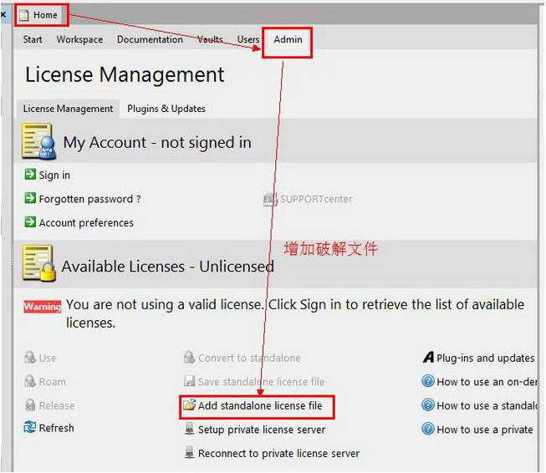Screen dimensions: 546x473
Task: Click the Convert to standalone icon
Action: [189, 357]
